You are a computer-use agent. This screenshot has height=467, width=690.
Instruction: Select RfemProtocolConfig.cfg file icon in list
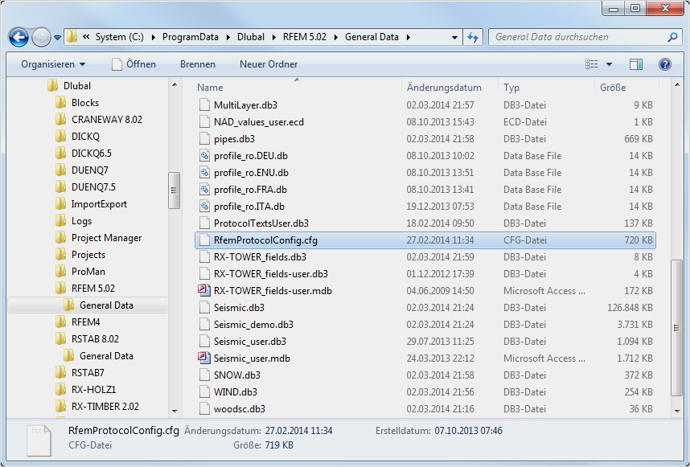tap(204, 240)
